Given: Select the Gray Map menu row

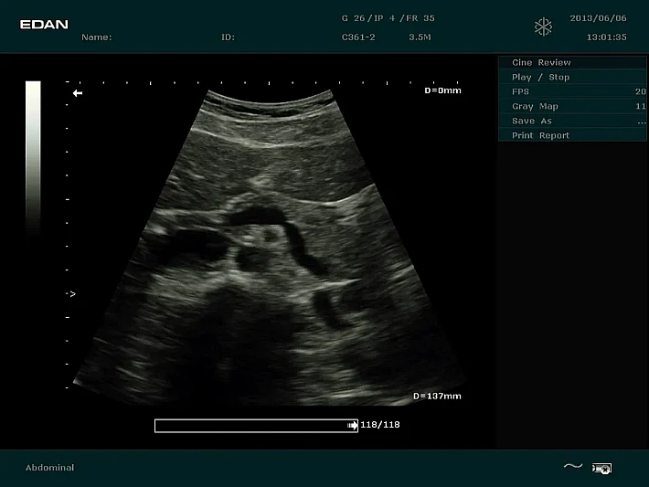Looking at the screenshot, I should click(x=535, y=106).
